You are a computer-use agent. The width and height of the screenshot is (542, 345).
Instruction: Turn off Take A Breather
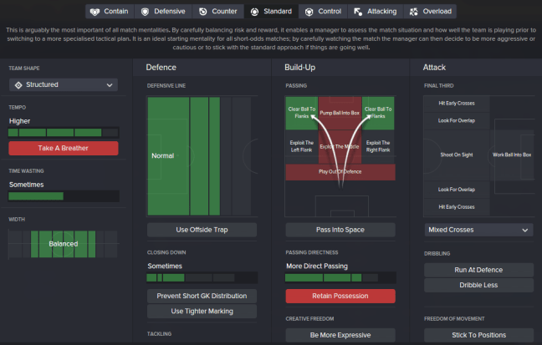63,148
